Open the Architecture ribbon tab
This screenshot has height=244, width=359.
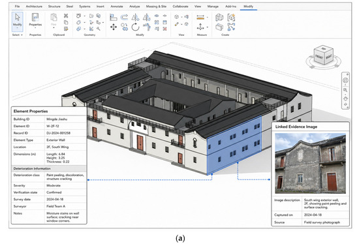tap(34, 7)
